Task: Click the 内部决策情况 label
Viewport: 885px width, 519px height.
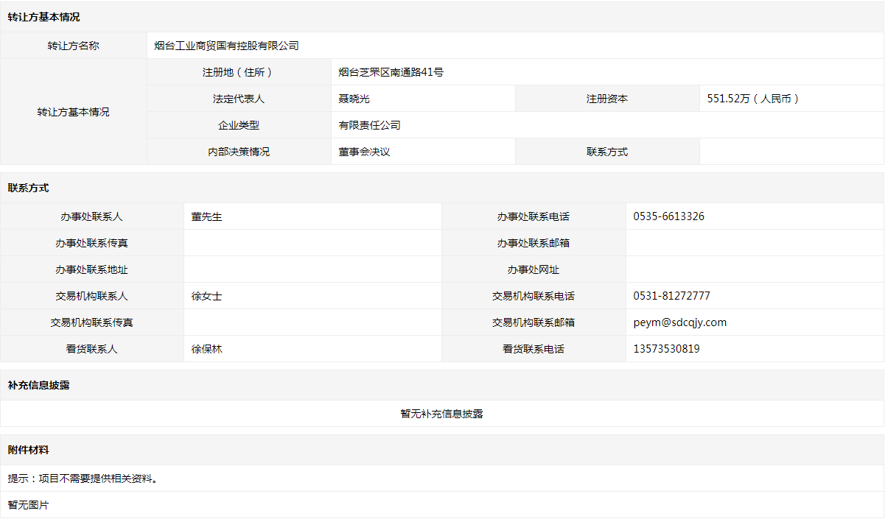Action: pyautogui.click(x=239, y=152)
